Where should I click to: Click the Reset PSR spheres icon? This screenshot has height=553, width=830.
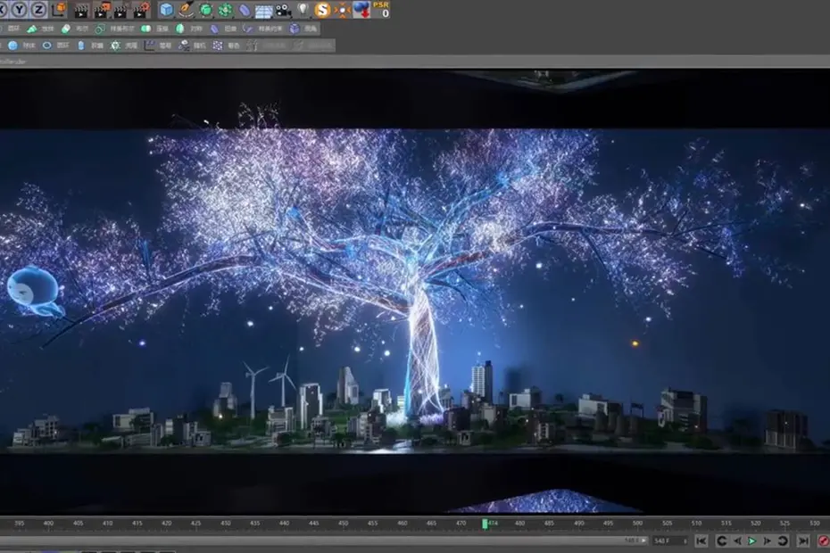(361, 10)
